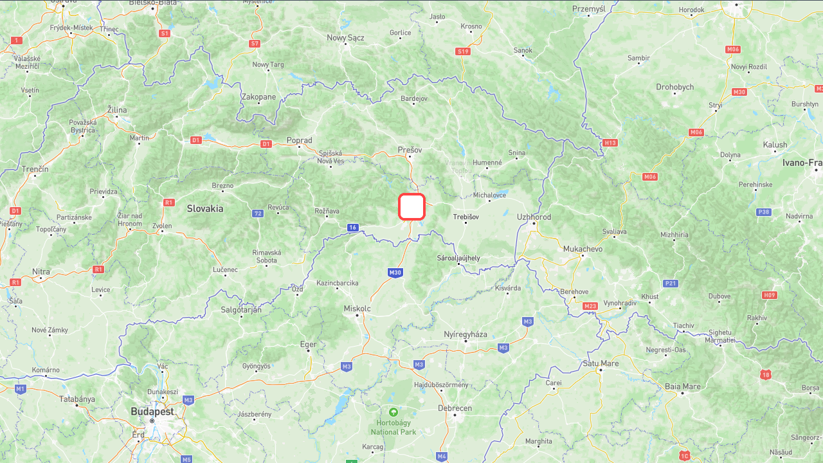This screenshot has width=823, height=463.
Task: Select the Satu Mare city label
Action: [601, 363]
